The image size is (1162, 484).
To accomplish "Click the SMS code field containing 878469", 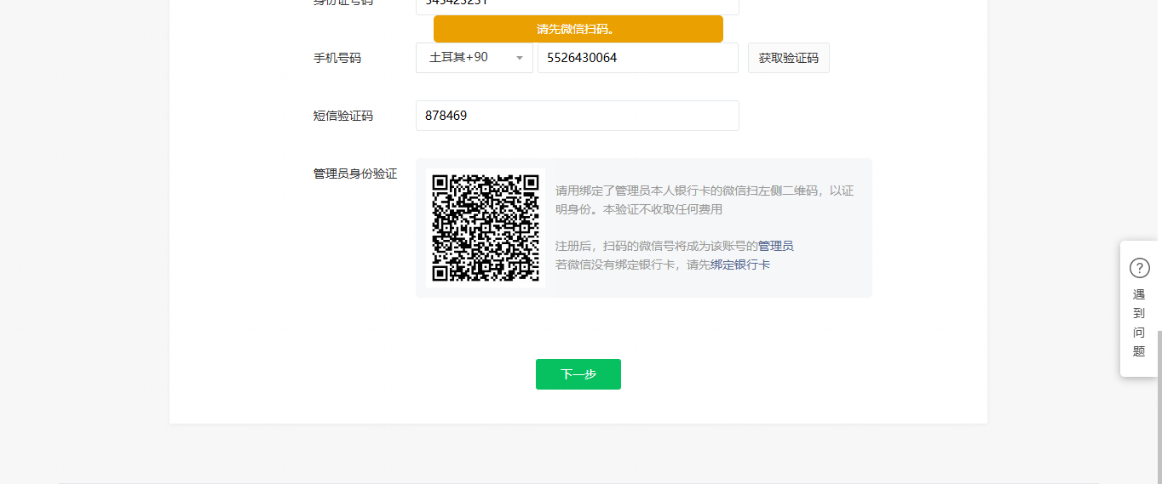I will click(x=578, y=116).
